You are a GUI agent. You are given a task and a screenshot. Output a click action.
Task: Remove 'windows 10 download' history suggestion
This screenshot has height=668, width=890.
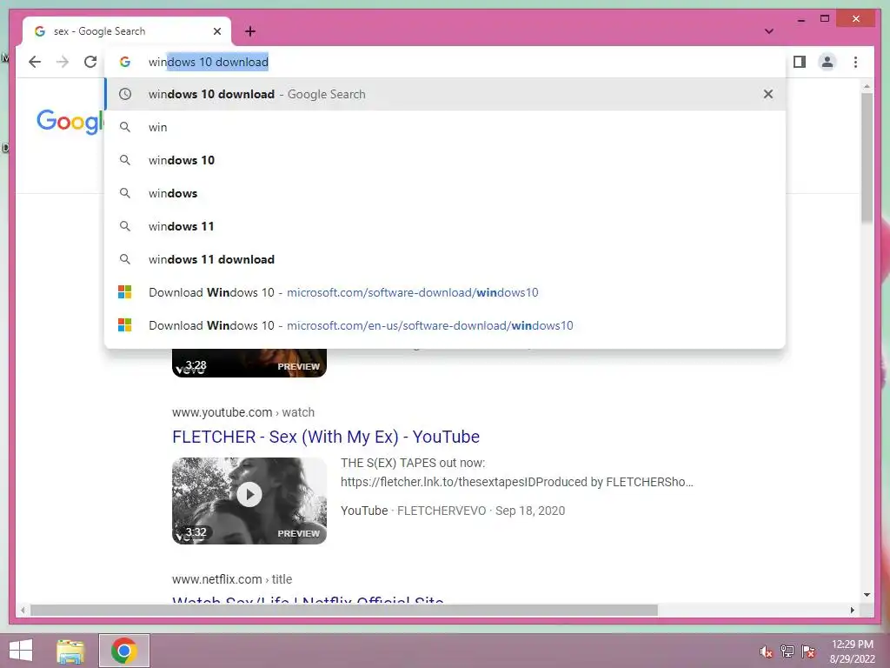pyautogui.click(x=768, y=94)
